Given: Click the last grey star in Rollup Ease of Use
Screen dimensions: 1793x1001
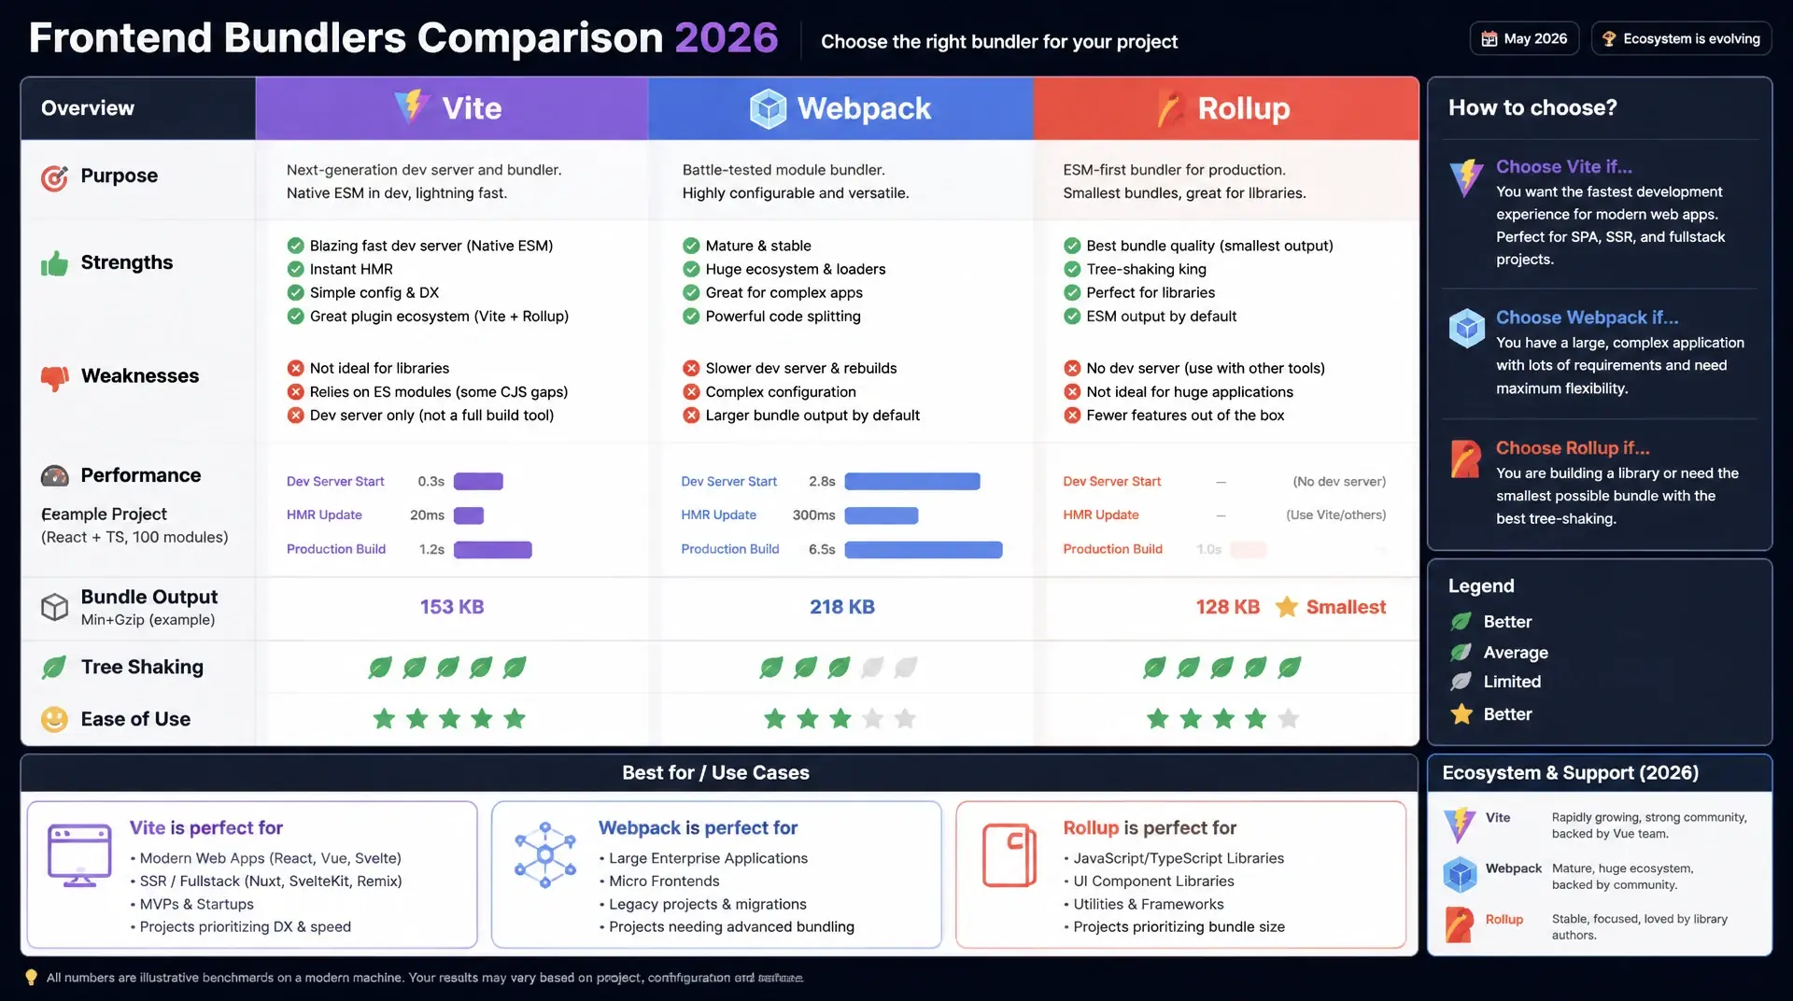Looking at the screenshot, I should pos(1288,718).
